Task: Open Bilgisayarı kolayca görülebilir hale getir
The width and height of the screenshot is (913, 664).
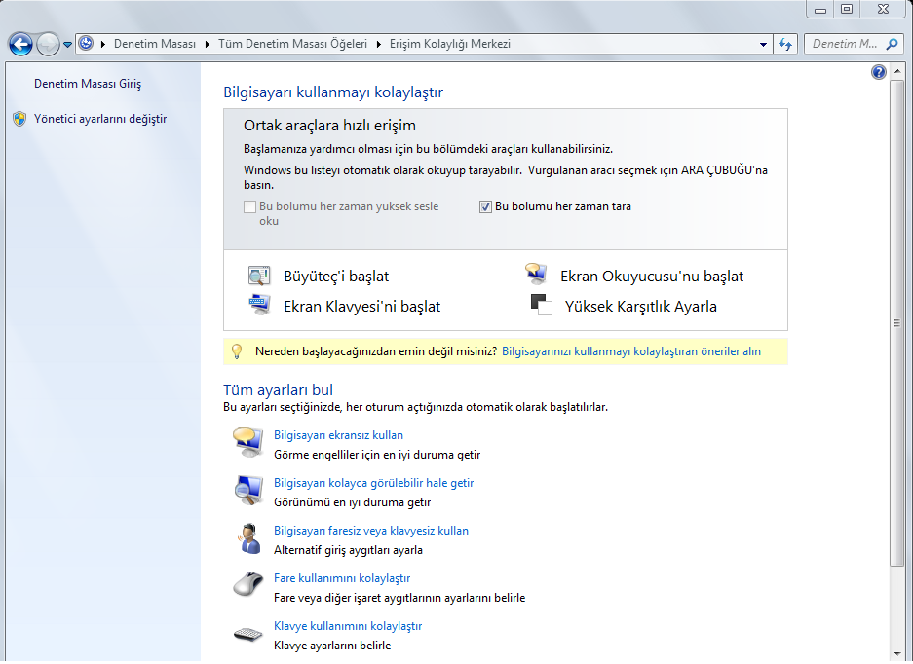Action: pos(373,483)
